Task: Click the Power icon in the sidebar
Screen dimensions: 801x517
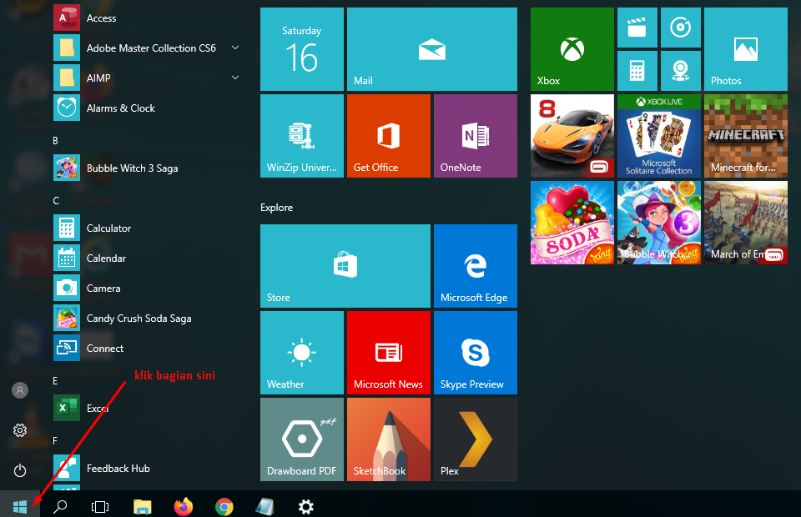Action: point(20,470)
